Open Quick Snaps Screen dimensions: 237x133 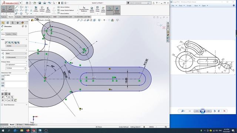click(x=97, y=9)
